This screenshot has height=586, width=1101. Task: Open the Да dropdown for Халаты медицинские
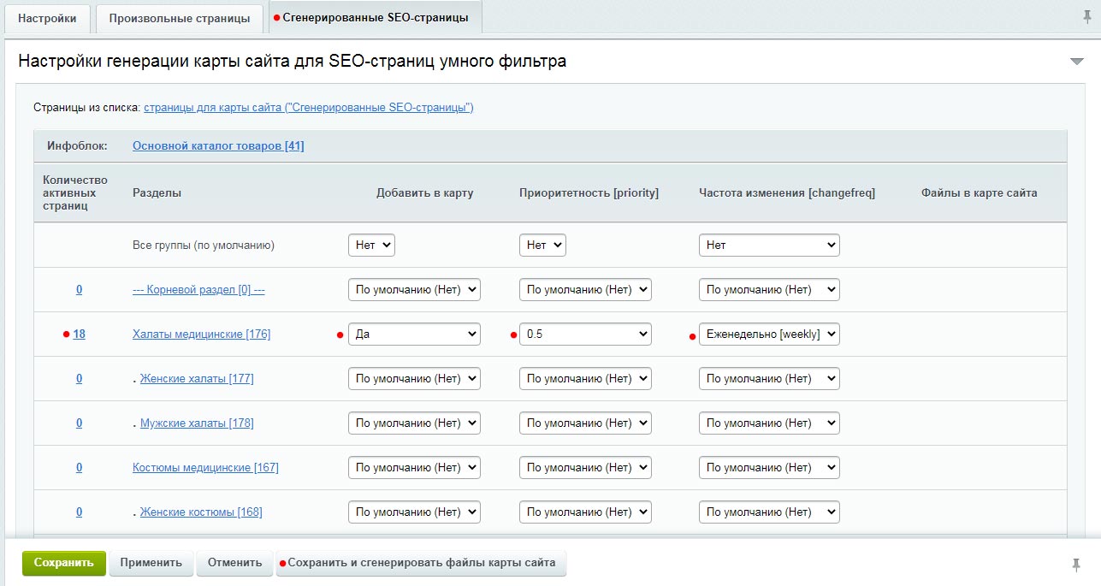coord(414,334)
